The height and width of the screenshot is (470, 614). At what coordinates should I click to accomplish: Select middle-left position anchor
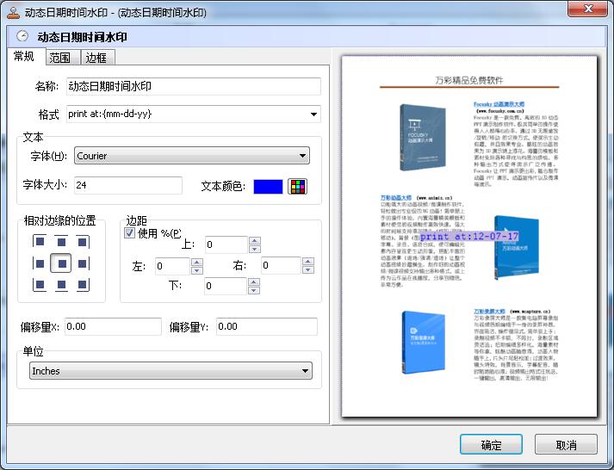pos(39,263)
